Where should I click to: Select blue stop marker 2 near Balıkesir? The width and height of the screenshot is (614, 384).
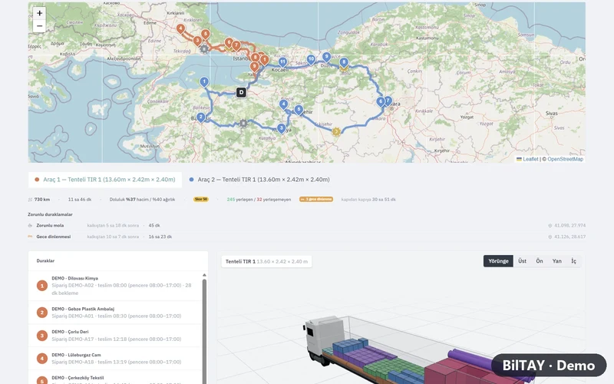click(201, 118)
